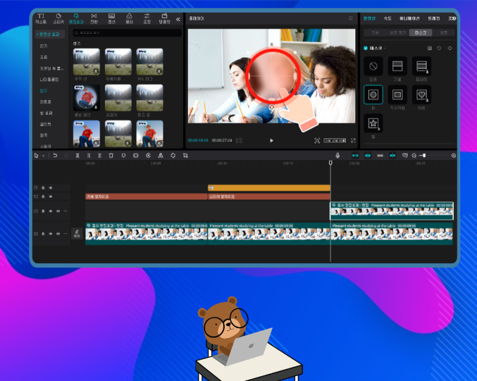Select the circle (원) mask shape
The height and width of the screenshot is (381, 477).
tap(373, 94)
